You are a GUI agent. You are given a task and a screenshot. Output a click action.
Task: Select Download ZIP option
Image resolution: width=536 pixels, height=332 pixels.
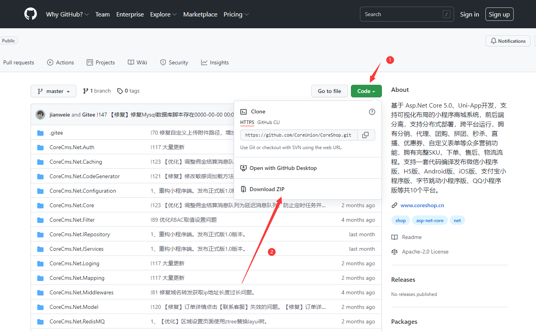point(267,189)
